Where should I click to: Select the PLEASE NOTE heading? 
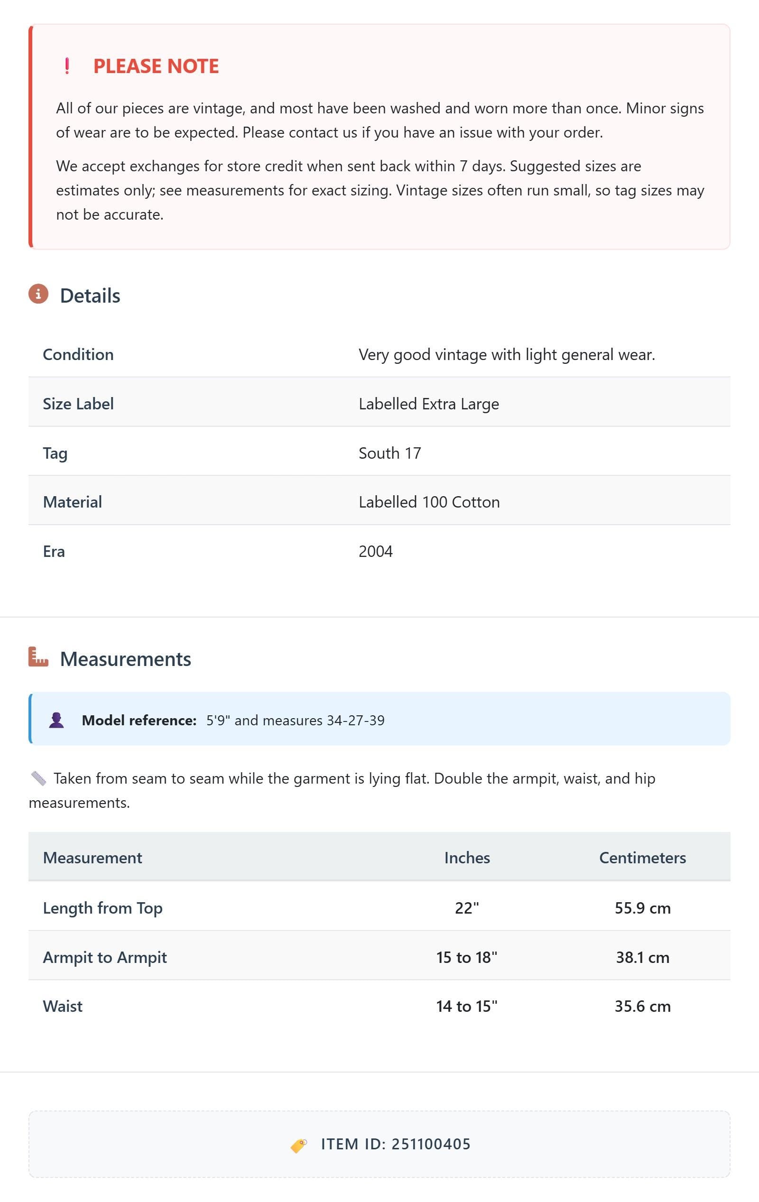click(x=156, y=66)
